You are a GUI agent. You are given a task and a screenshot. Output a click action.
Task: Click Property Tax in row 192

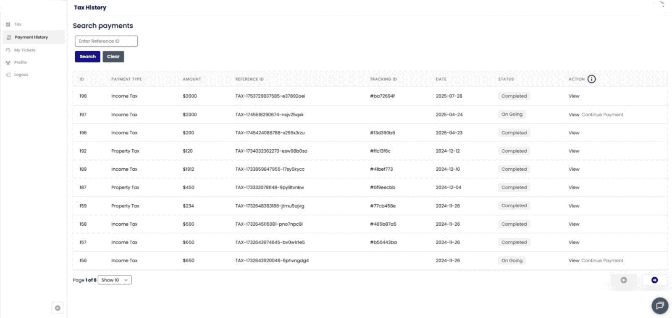pos(125,151)
